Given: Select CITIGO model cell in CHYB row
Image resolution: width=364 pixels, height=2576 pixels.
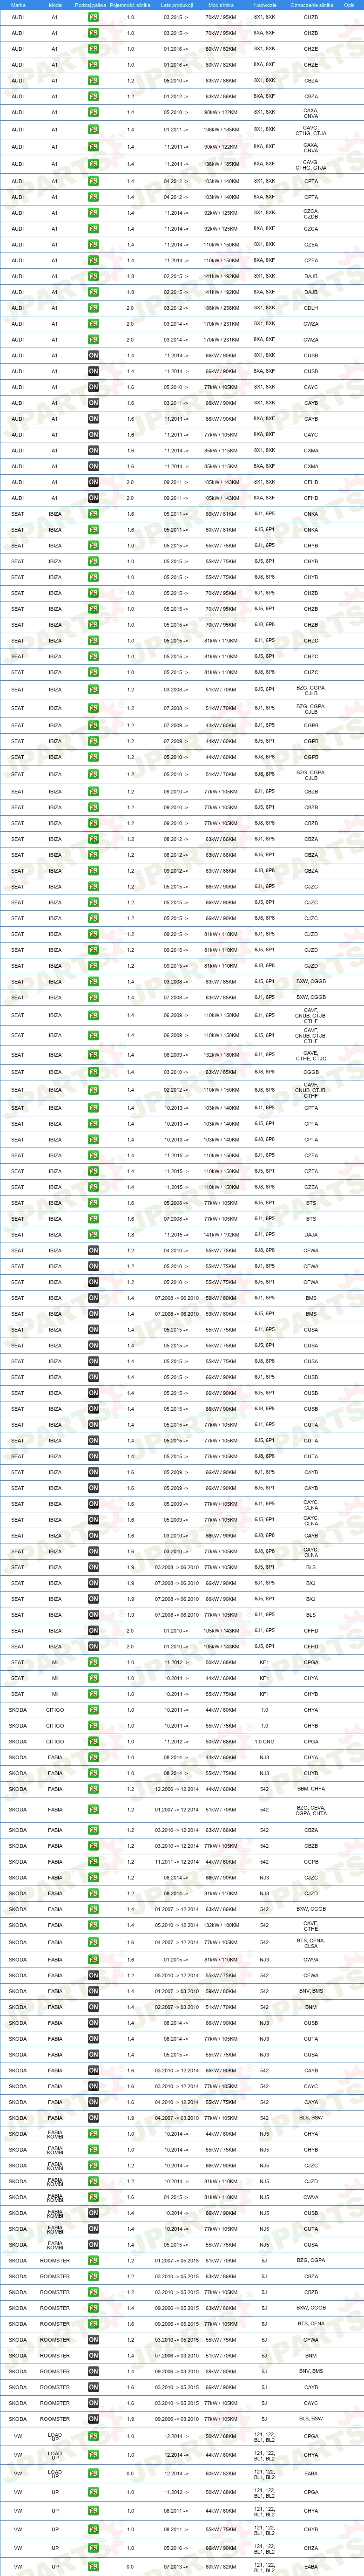Looking at the screenshot, I should [55, 1726].
